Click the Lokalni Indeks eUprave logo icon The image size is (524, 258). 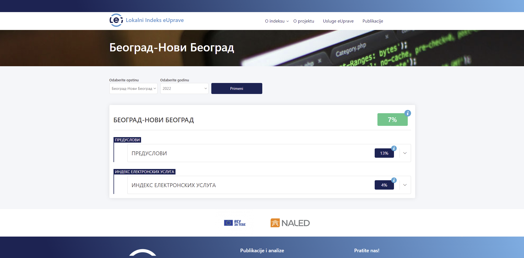pos(116,20)
